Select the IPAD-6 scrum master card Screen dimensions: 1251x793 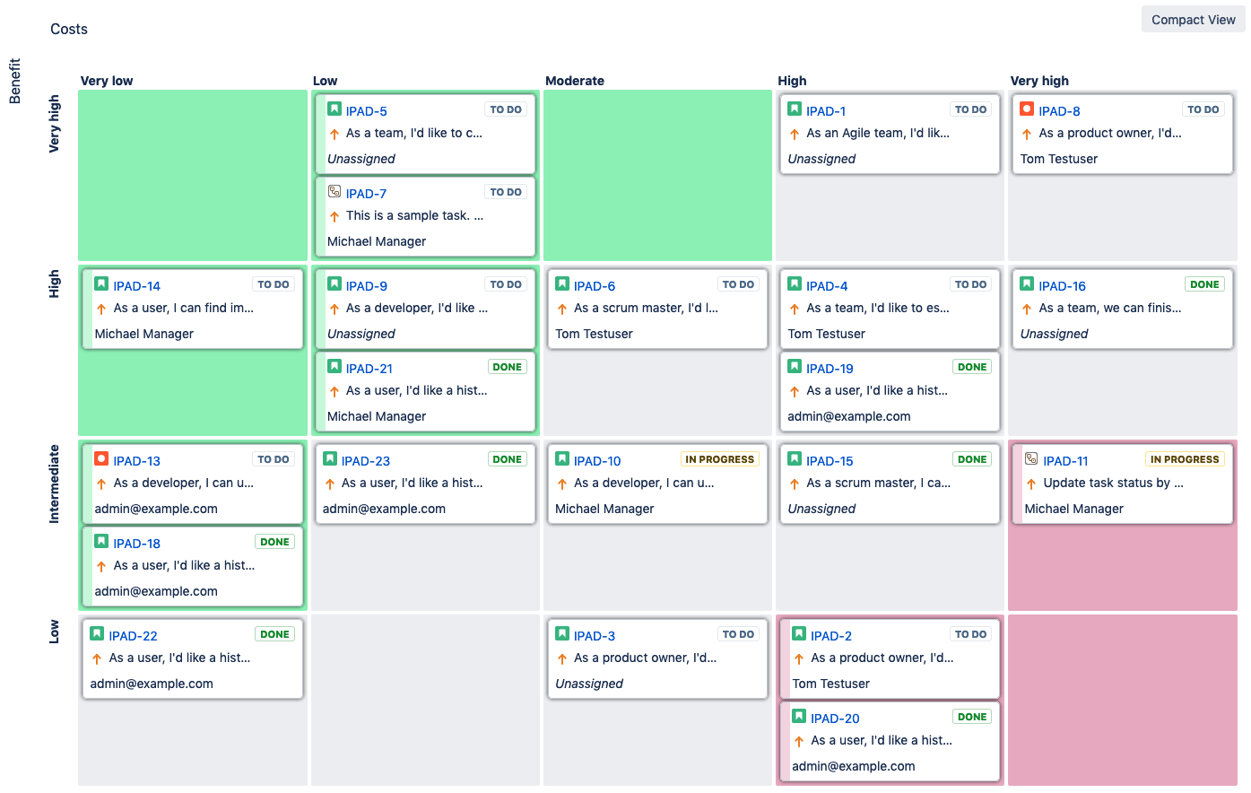pos(657,309)
